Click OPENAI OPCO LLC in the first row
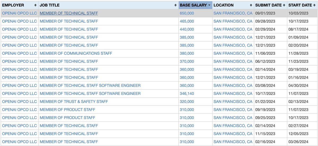The height and width of the screenshot is (146, 318). (x=19, y=13)
